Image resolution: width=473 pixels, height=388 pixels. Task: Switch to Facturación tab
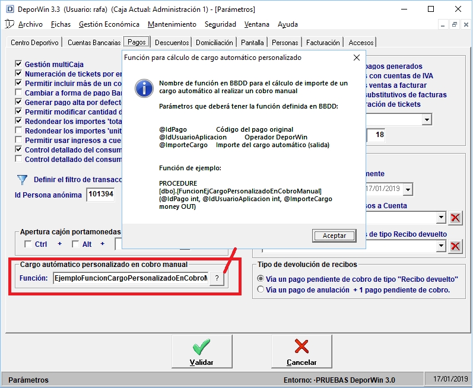[323, 43]
